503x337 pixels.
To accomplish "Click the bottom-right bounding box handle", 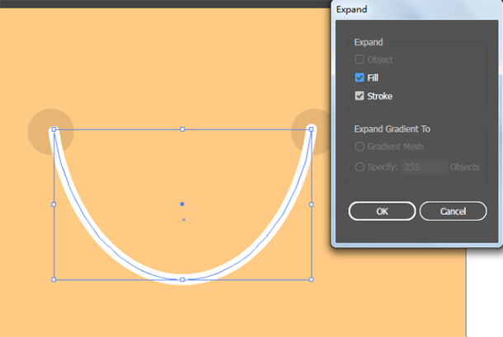I will point(311,279).
